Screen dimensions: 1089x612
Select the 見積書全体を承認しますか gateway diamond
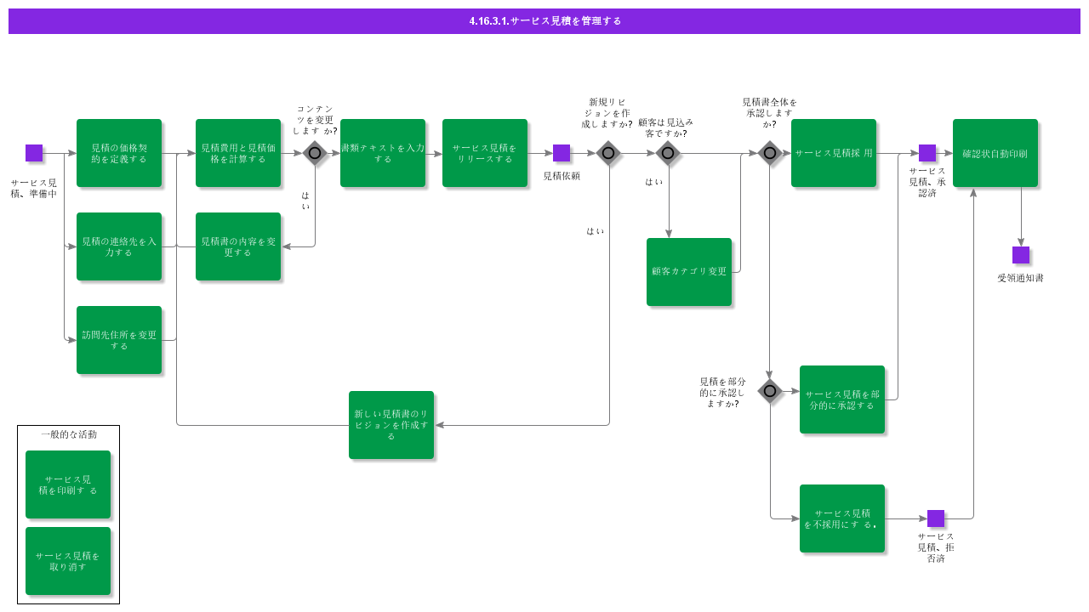770,153
